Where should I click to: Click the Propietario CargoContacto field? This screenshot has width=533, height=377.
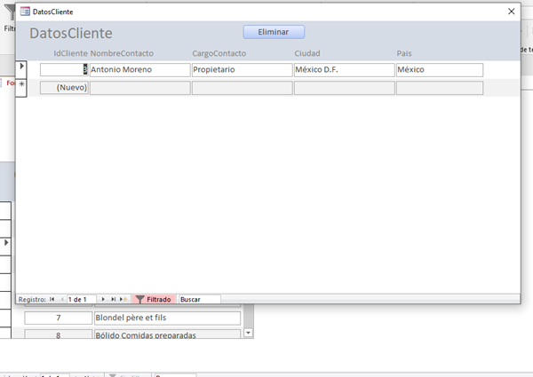tap(243, 69)
